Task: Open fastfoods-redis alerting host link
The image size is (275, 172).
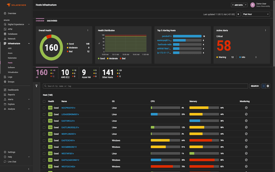Action: pos(165,44)
